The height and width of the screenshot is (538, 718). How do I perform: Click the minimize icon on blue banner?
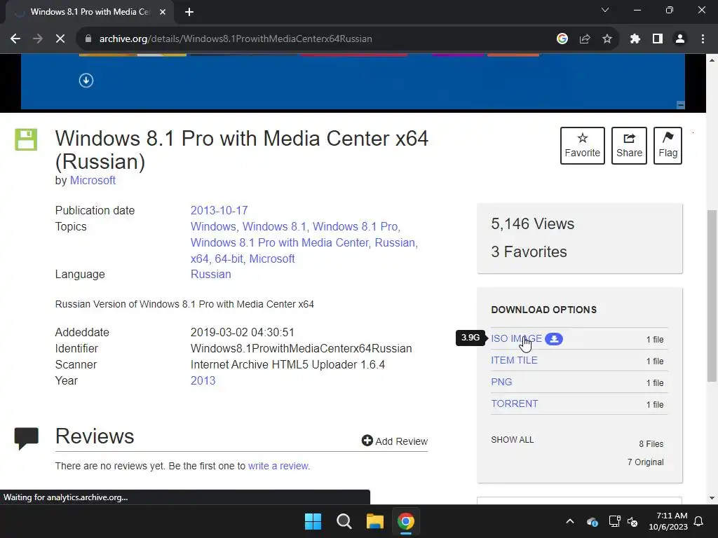680,105
